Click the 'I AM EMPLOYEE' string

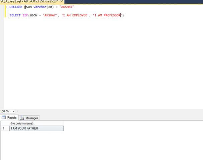(x=75, y=15)
